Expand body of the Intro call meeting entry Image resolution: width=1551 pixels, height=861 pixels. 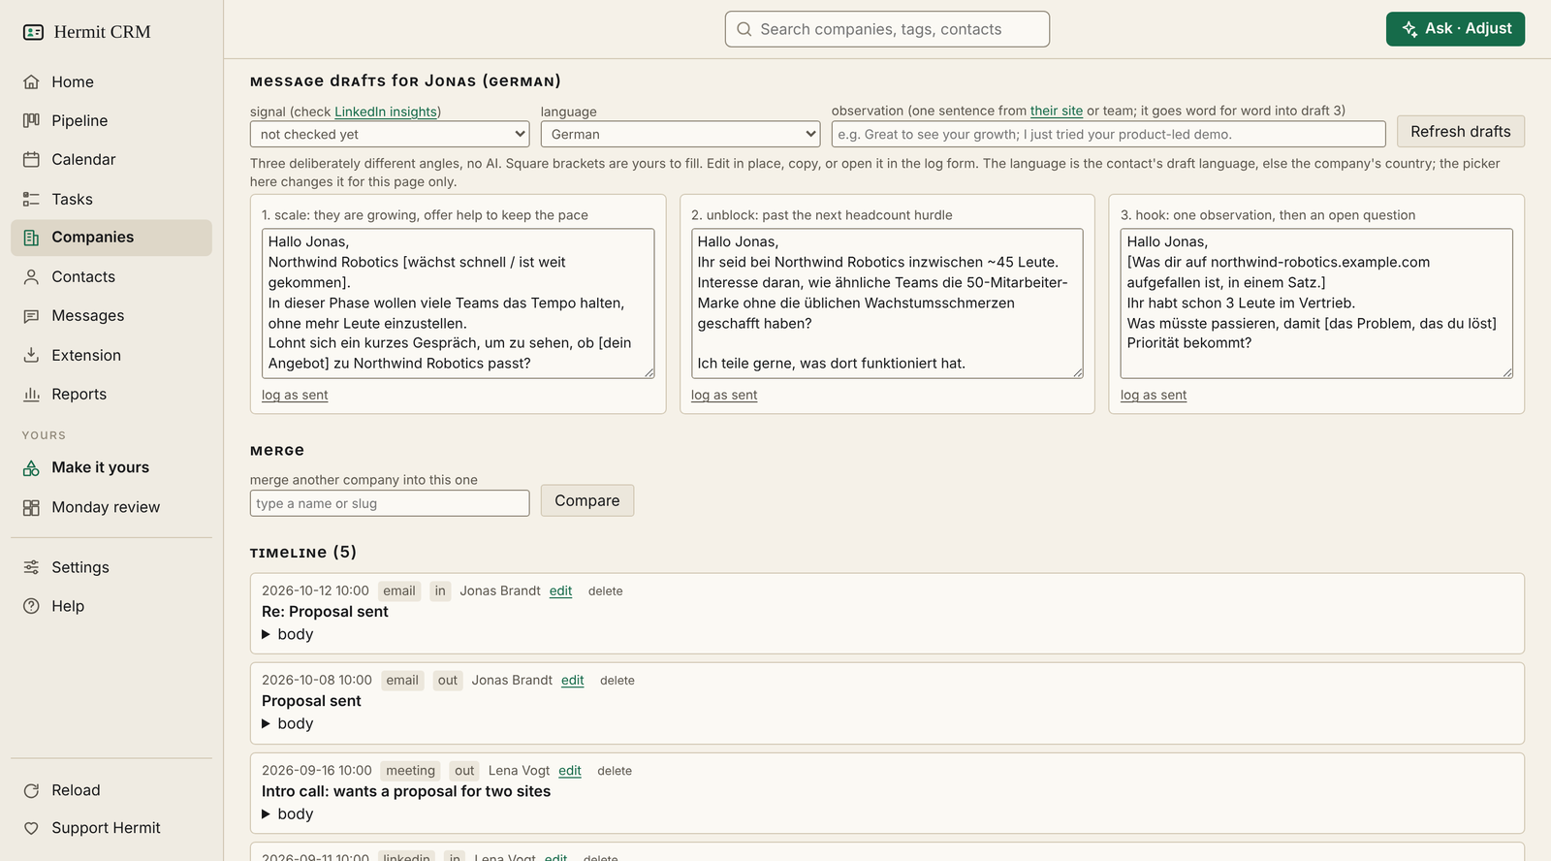288,813
